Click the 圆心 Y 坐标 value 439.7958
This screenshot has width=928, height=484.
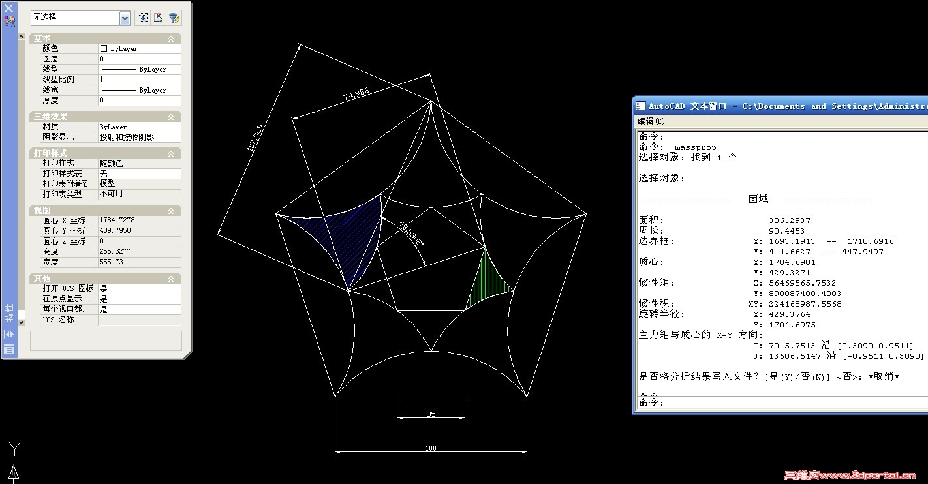[140, 231]
